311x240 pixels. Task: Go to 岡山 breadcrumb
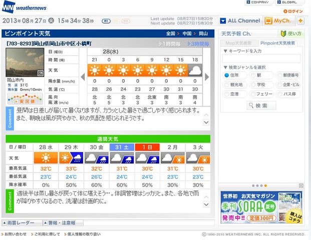(x=203, y=33)
